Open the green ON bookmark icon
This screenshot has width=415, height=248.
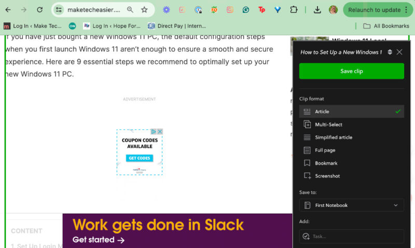72,26
